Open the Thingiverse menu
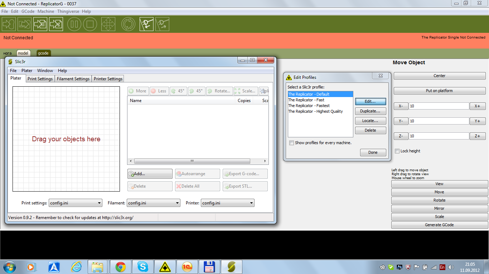Viewport: 489px width, 274px height. coord(69,11)
